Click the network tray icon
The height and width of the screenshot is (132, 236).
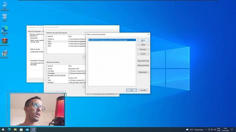[x=212, y=129]
